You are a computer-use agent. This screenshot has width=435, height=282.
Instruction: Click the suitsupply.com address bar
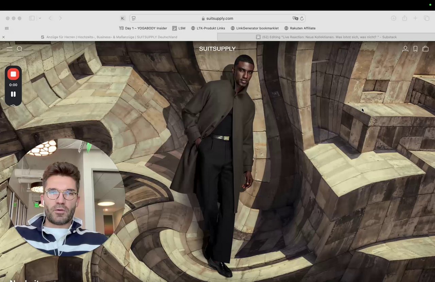(217, 18)
